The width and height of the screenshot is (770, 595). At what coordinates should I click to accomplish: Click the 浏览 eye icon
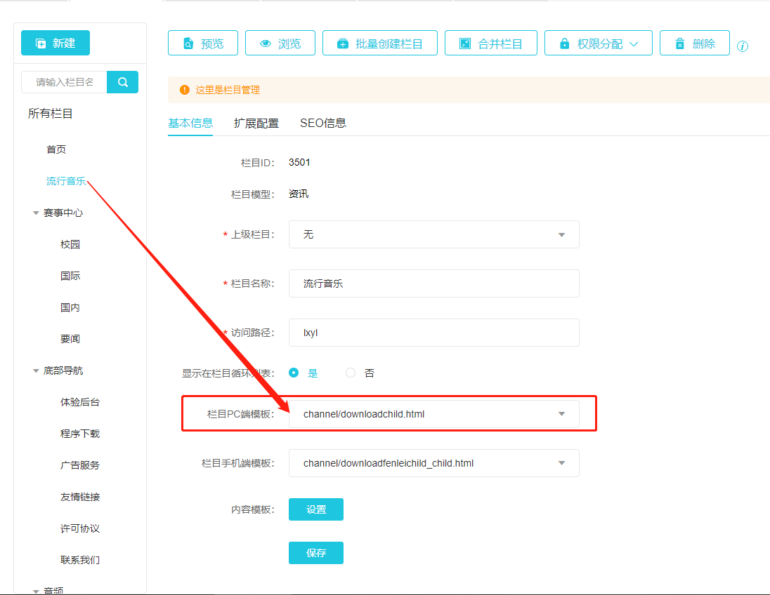pyautogui.click(x=265, y=44)
